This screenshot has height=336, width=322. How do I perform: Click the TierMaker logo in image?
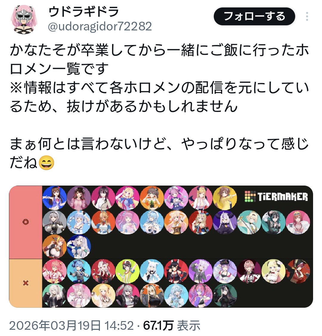tap(276, 196)
